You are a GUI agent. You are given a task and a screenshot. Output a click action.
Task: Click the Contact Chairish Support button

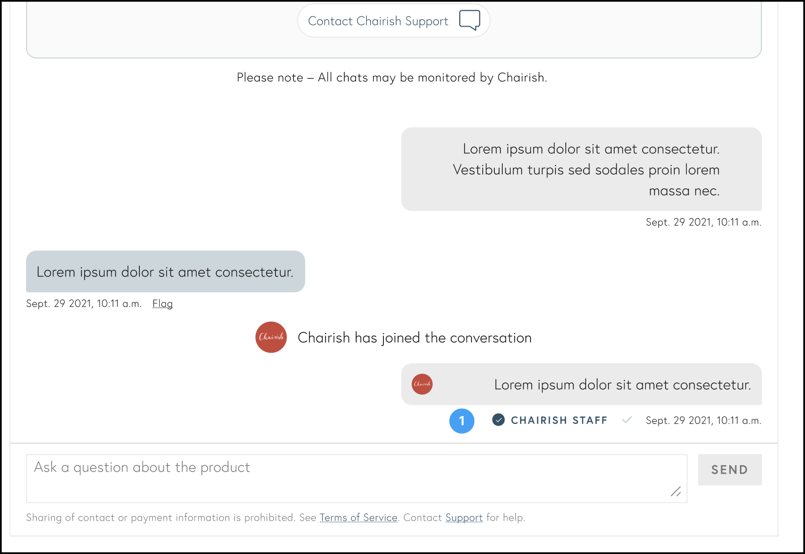point(393,21)
